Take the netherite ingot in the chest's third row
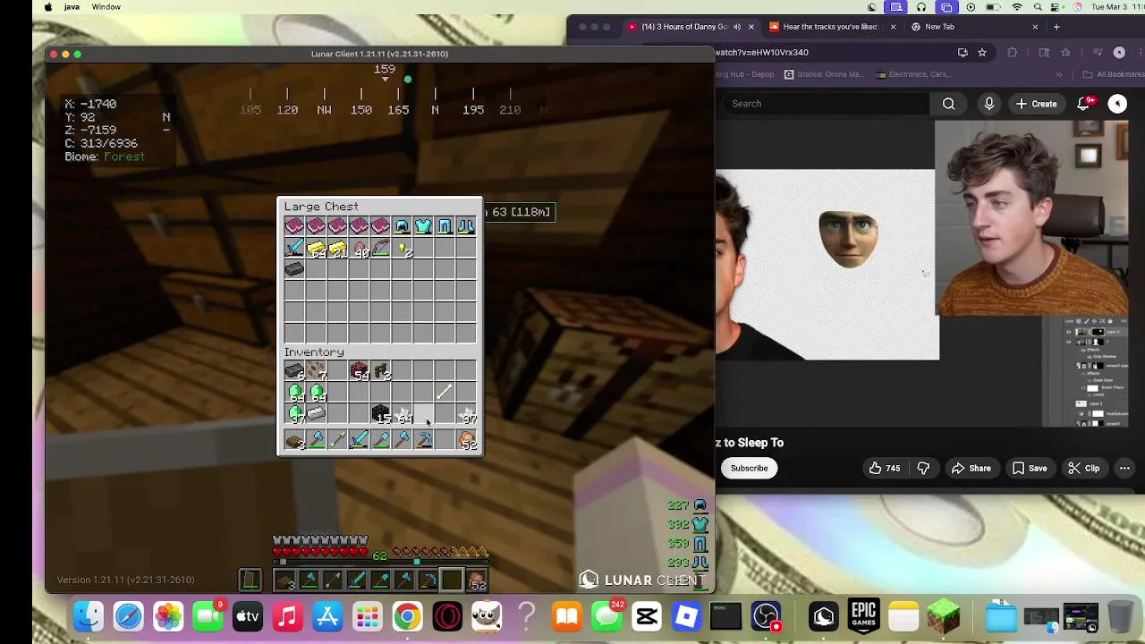Image resolution: width=1145 pixels, height=644 pixels. [x=294, y=270]
